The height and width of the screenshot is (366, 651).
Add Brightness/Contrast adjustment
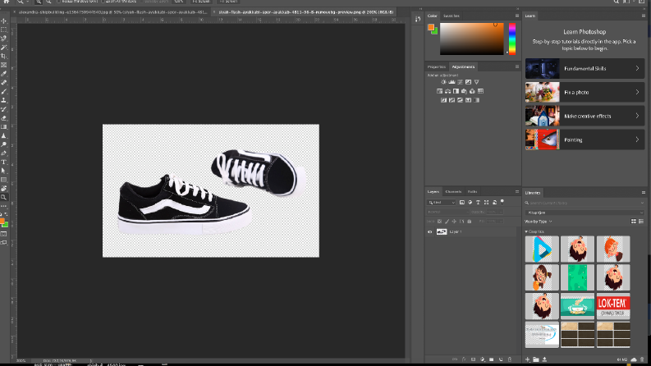click(x=443, y=82)
